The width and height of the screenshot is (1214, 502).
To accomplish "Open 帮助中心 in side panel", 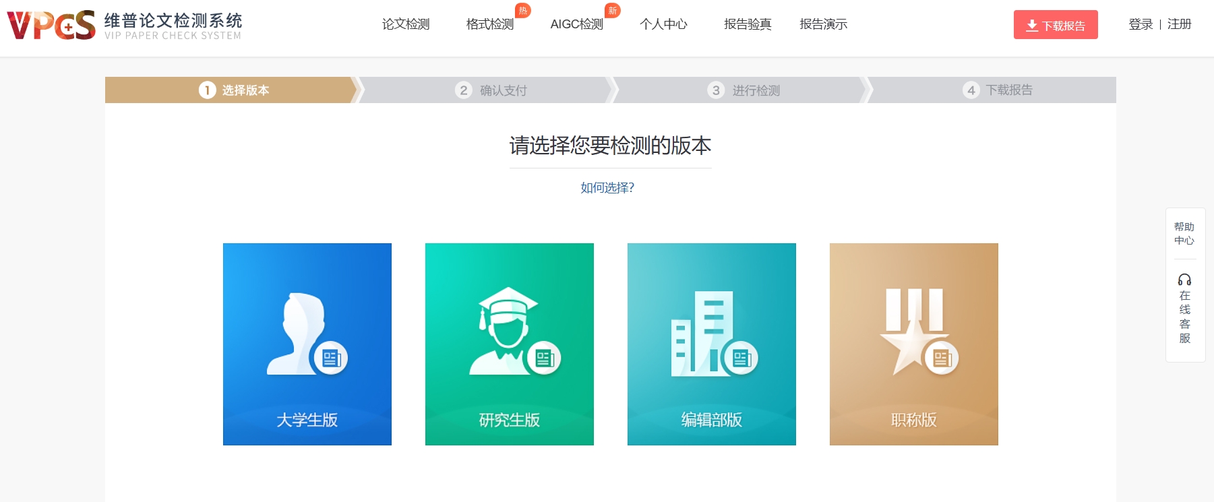I will [x=1184, y=233].
